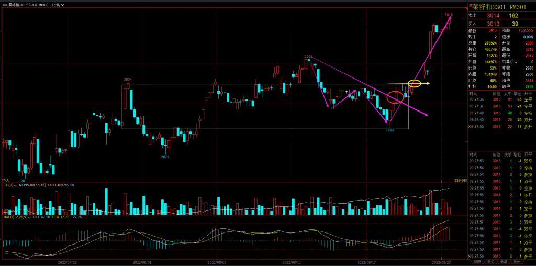Expand the 结算价 dropdown arrow
The height and width of the screenshot is (266, 536).
coord(517,62)
